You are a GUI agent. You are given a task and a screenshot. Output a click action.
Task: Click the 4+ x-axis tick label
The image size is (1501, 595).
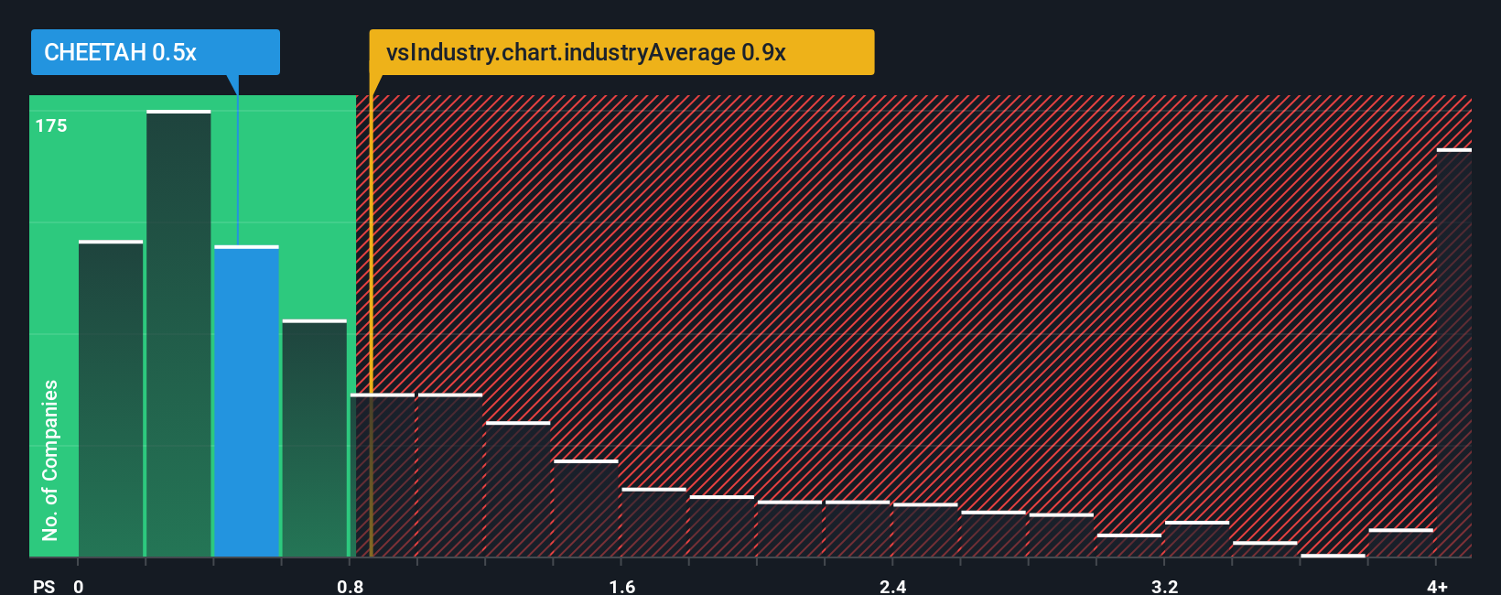pos(1437,586)
